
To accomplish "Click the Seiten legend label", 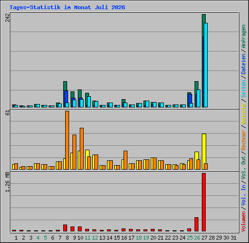I will tap(244, 89).
